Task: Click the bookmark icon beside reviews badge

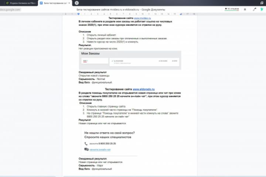Action: point(245,10)
